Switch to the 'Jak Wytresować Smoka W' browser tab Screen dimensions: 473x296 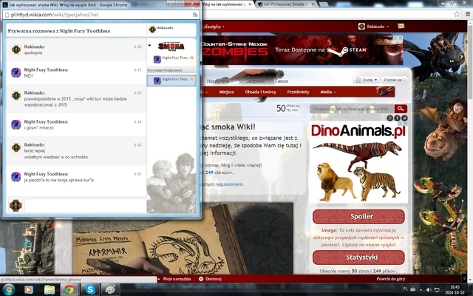coord(286,4)
